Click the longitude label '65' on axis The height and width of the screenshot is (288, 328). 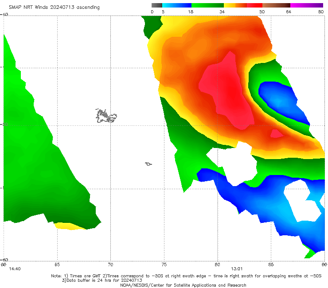pos(57,265)
